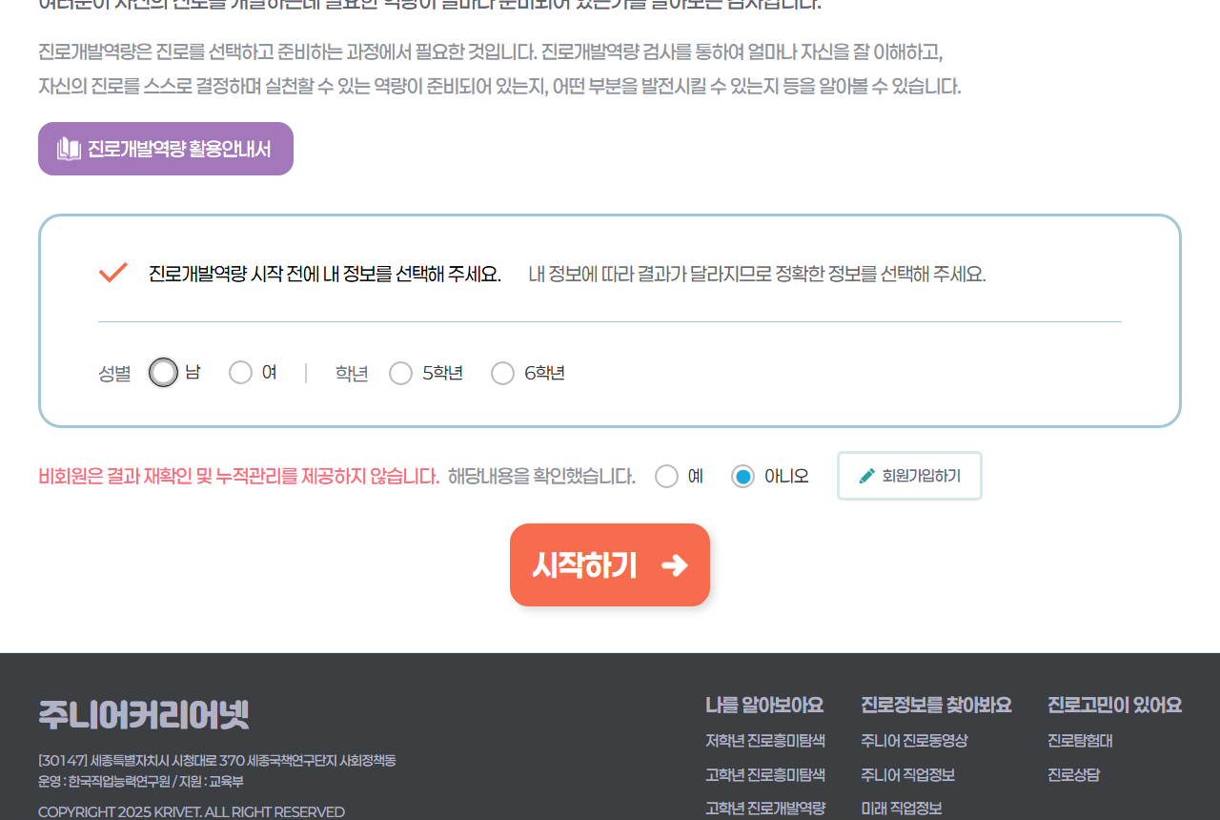Open the 진로개발역량 활용안내서 guide
The image size is (1220, 820).
(166, 149)
